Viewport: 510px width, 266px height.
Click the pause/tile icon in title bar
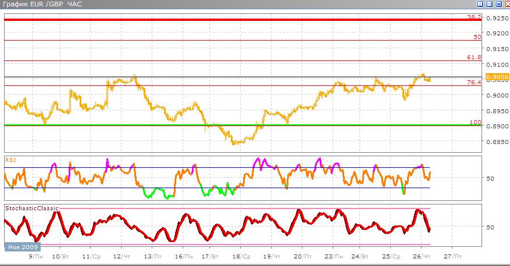pos(479,4)
